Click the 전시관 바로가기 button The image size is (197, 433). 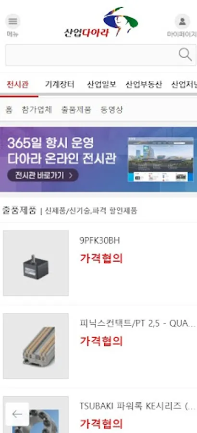[43, 175]
